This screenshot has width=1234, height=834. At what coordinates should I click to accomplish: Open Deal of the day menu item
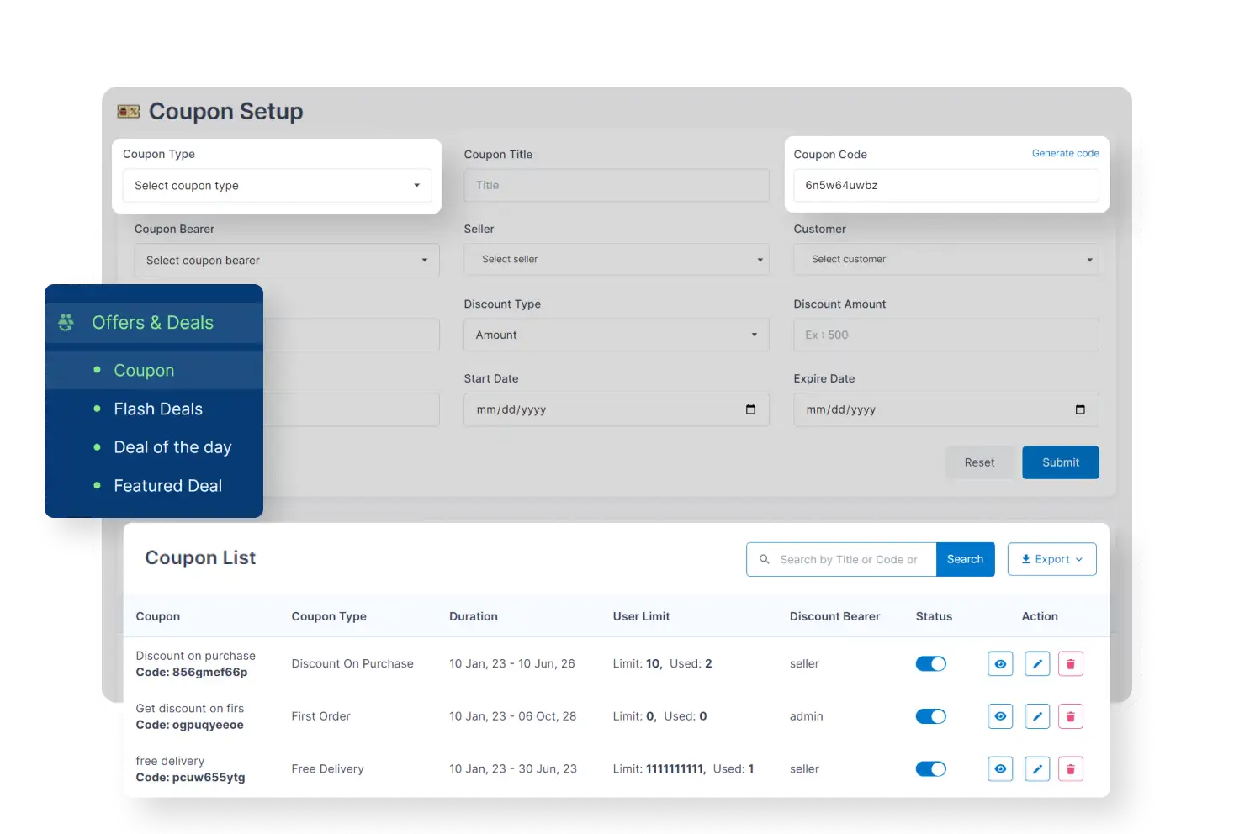click(172, 446)
